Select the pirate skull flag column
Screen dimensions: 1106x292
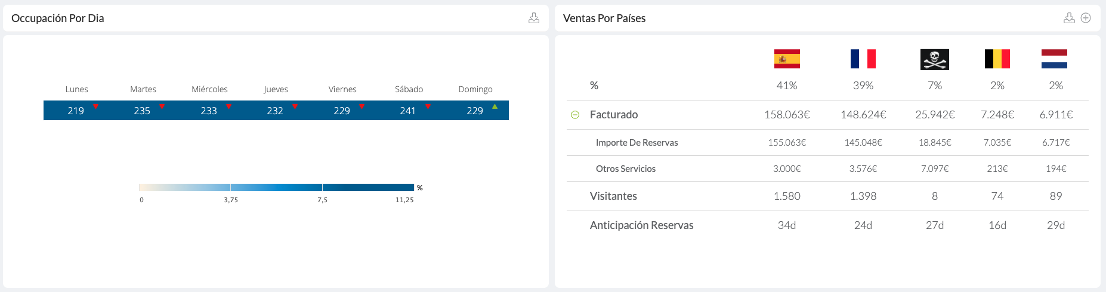point(935,59)
